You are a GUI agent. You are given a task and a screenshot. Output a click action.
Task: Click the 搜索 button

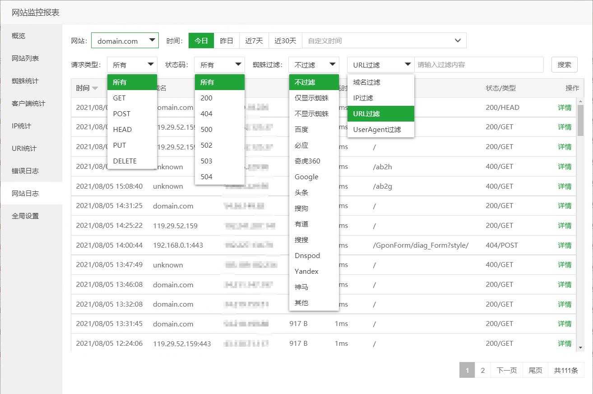point(565,65)
